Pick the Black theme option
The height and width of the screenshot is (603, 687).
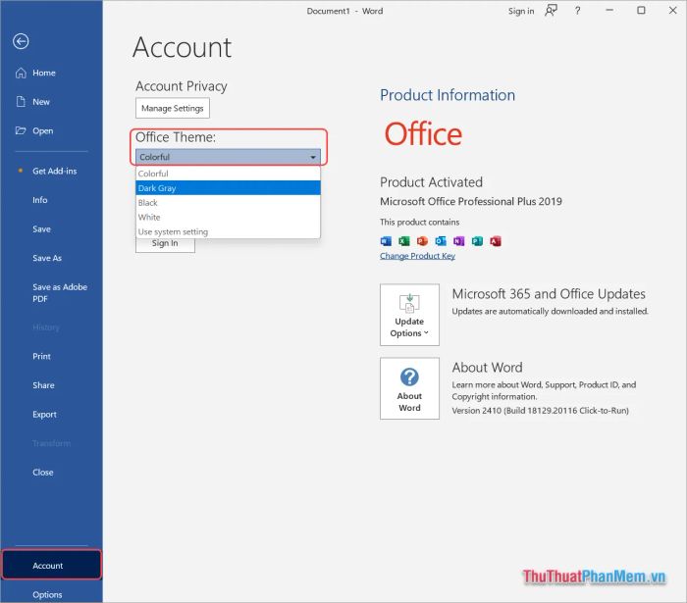tap(228, 203)
